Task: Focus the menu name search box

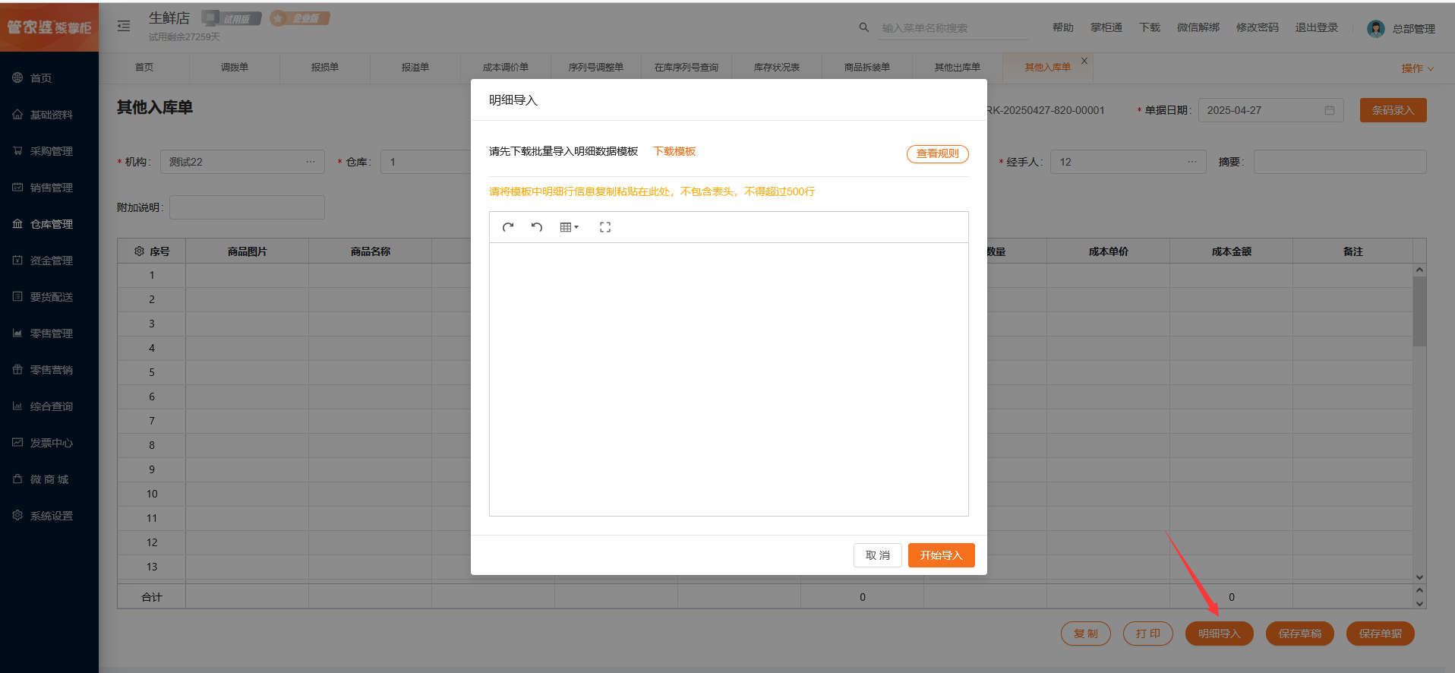Action: (x=954, y=28)
